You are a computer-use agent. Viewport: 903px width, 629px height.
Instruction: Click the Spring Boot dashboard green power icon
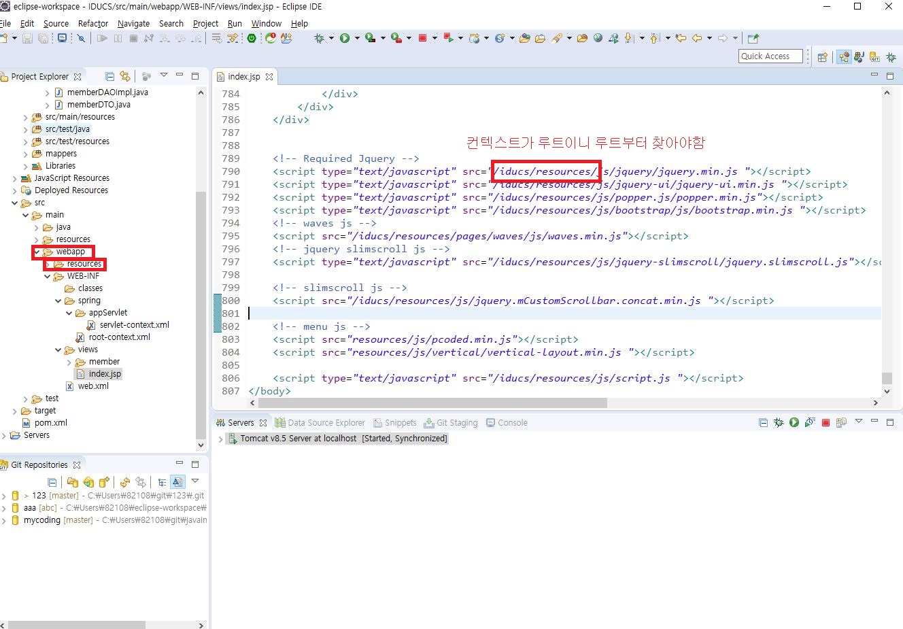[252, 39]
